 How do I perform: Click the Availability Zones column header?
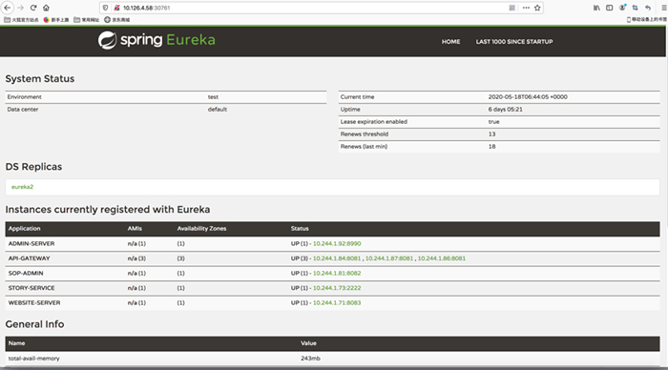201,229
